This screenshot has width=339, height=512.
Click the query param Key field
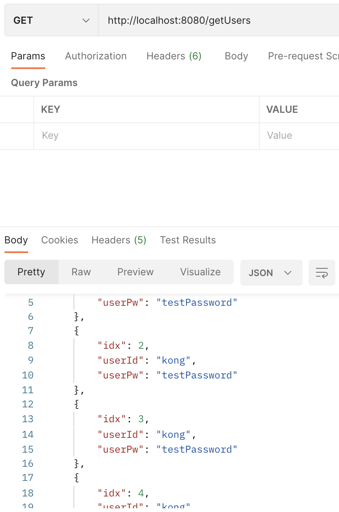(146, 136)
